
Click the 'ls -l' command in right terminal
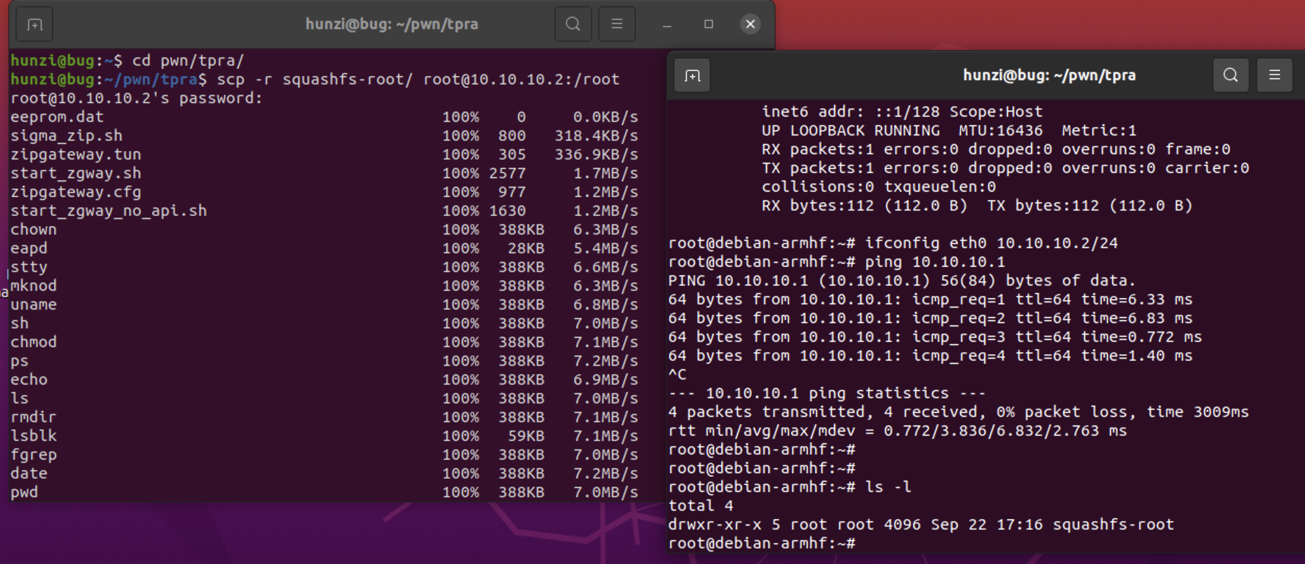pyautogui.click(x=888, y=487)
